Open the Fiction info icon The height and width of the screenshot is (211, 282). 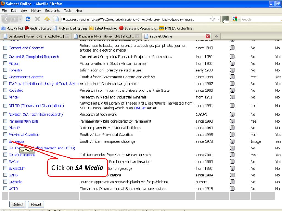coord(232,63)
